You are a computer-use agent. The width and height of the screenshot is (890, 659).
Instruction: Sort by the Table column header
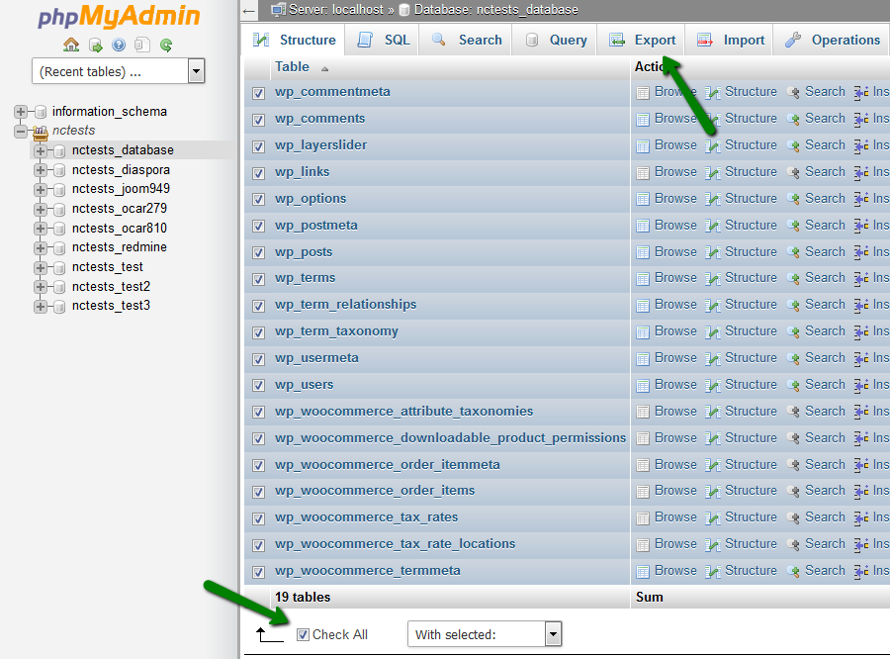click(x=293, y=67)
